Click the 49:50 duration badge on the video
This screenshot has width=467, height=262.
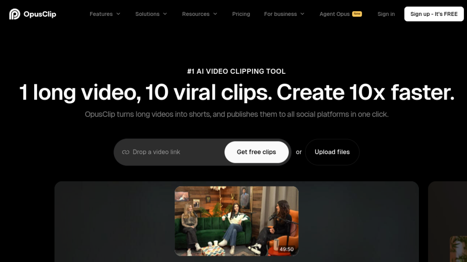coord(286,249)
